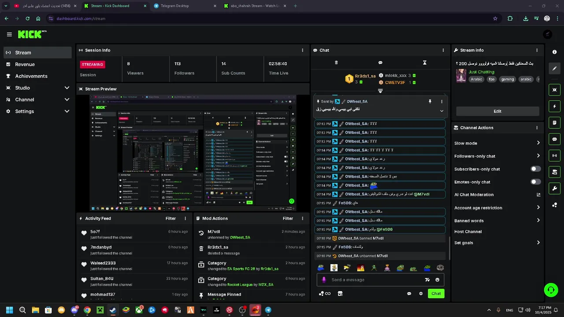564x317 pixels.
Task: Open Mod Actions Filter
Action: [288, 218]
